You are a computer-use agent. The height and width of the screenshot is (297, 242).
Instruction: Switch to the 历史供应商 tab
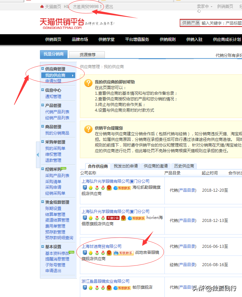184,166
